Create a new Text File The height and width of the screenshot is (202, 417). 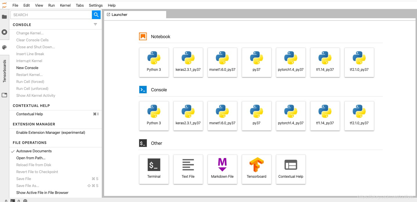click(188, 169)
